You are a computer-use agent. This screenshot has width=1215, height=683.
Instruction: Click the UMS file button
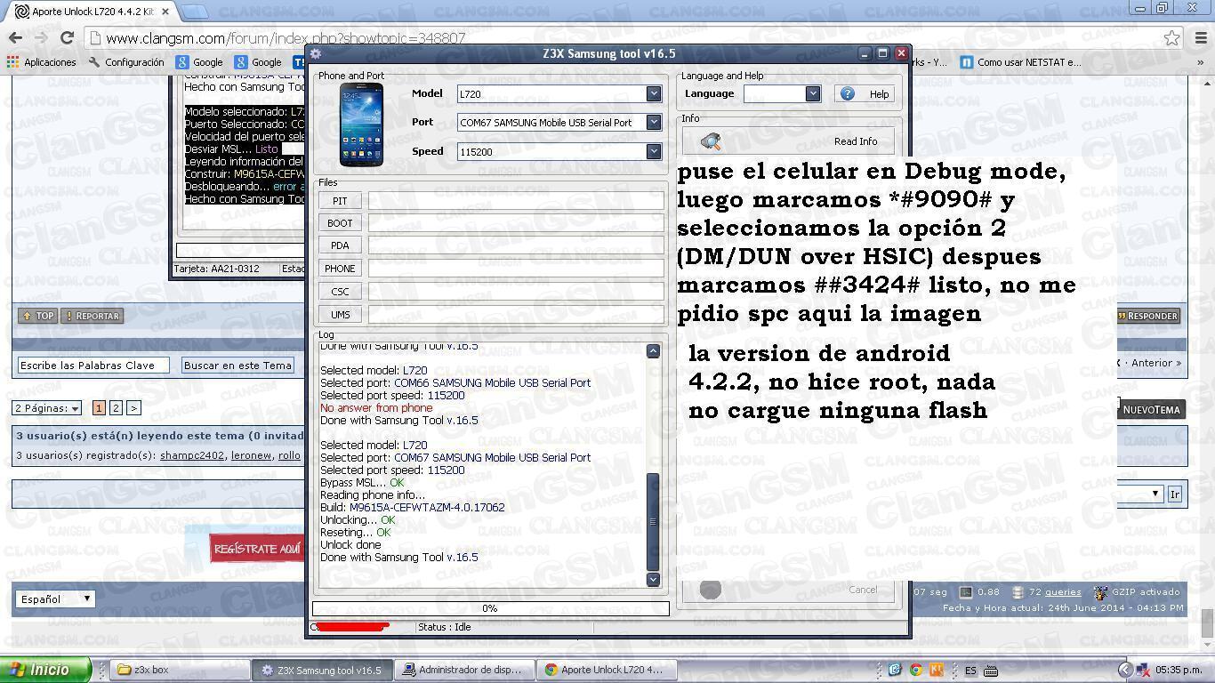pos(340,315)
